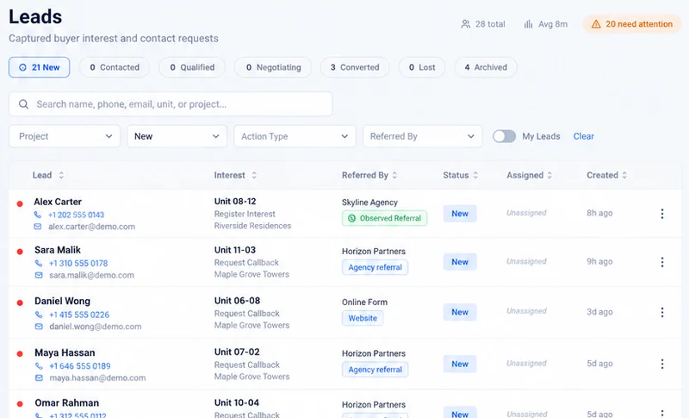This screenshot has width=689, height=418.
Task: Click Unit 06-08 interest cell
Action: [238, 301]
